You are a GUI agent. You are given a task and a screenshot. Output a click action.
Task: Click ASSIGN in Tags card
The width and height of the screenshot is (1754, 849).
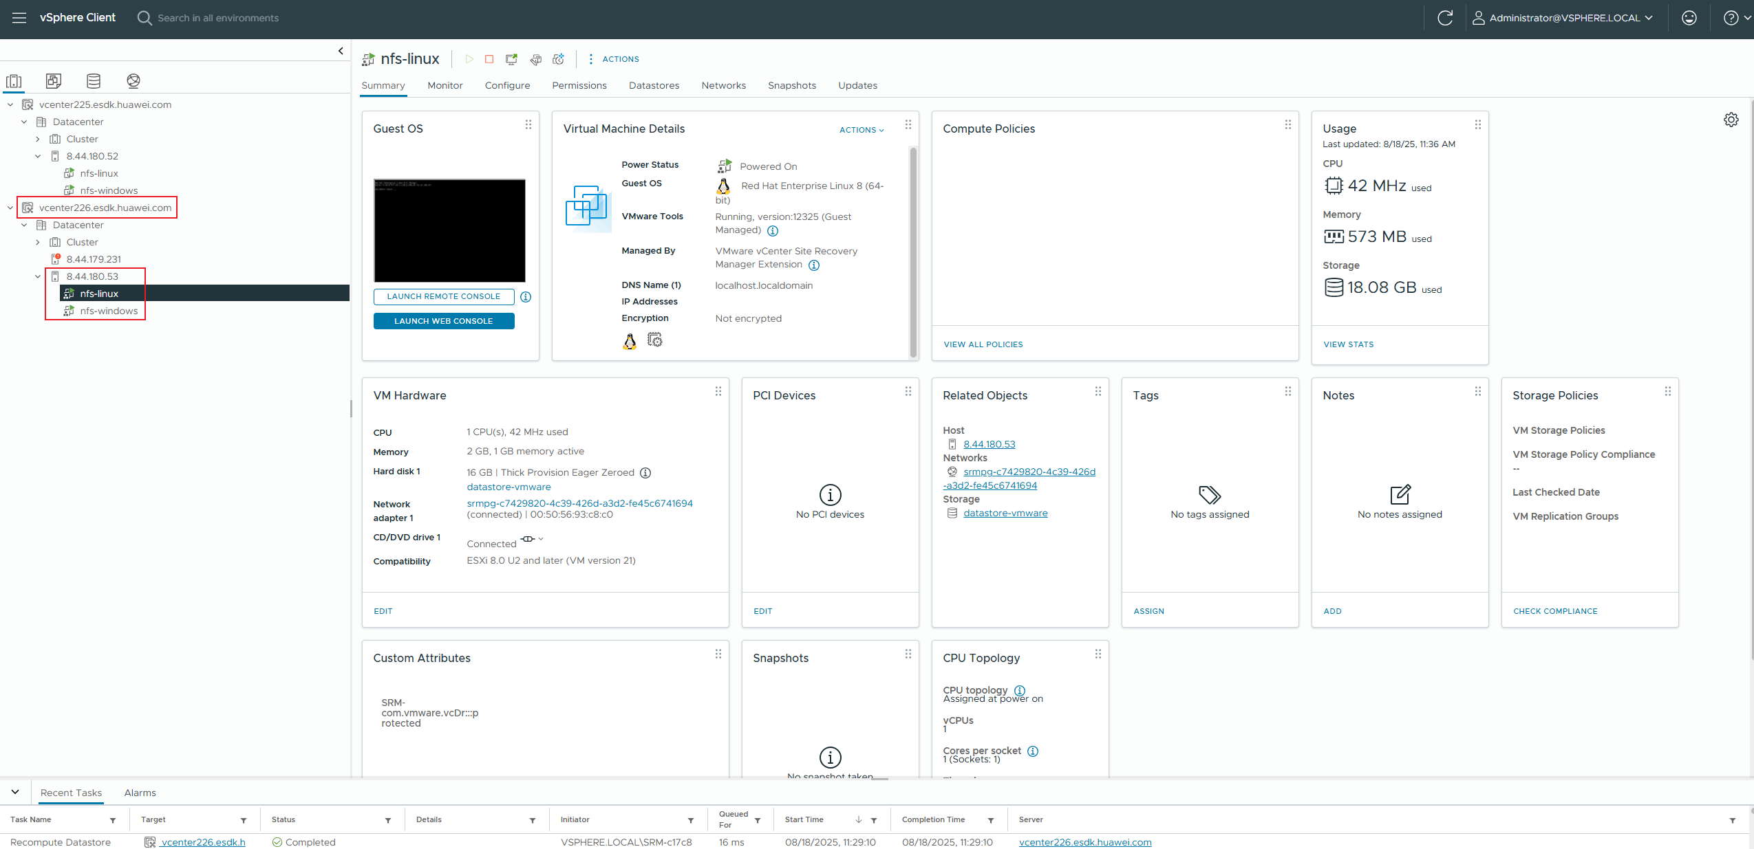[1149, 611]
